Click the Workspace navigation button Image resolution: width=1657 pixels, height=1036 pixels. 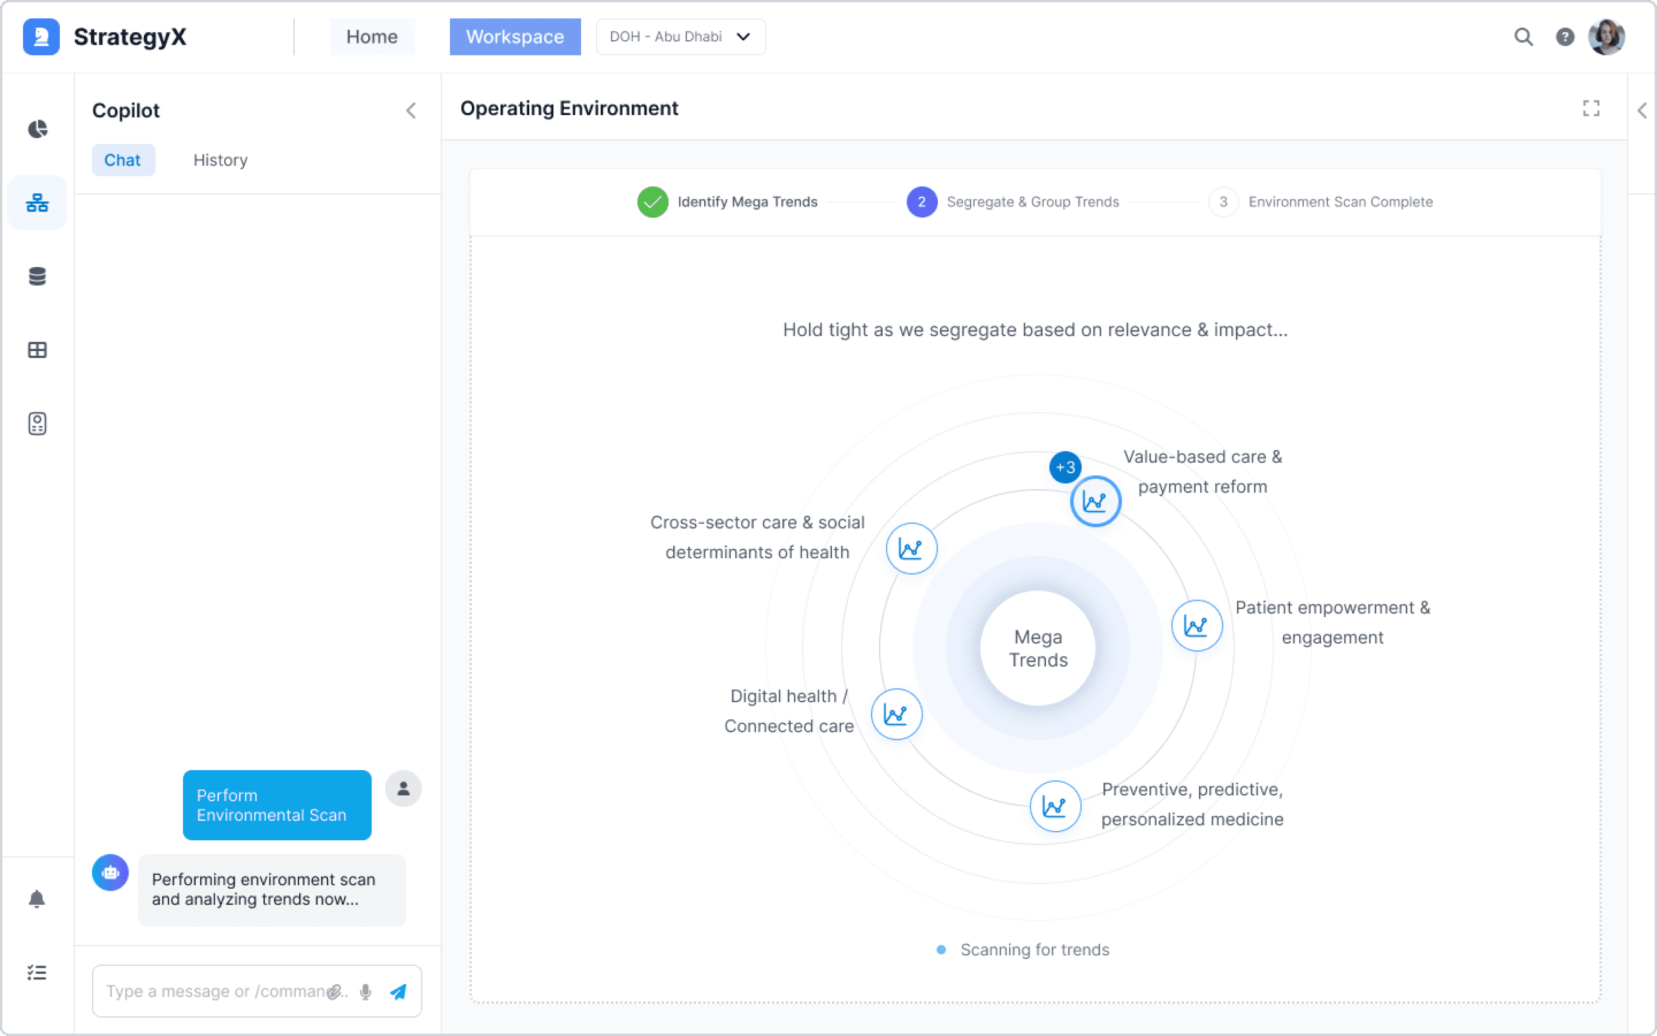tap(515, 37)
